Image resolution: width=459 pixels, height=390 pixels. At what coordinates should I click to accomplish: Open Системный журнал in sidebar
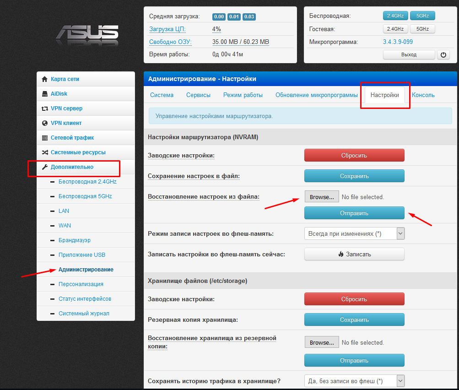tap(84, 314)
